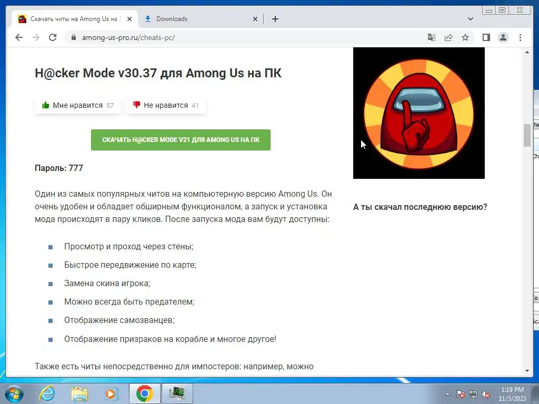Click list item Отображение призраков на корабле
This screenshot has width=539, height=404.
coord(170,339)
